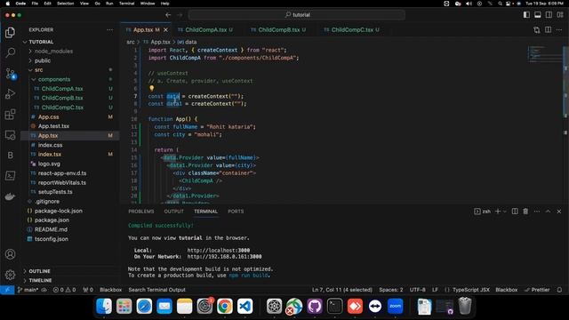
Task: Split the terminal panel
Action: point(515,212)
